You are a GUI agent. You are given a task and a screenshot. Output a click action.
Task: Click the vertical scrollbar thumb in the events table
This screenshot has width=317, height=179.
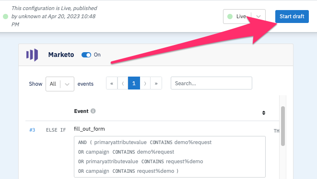[x=283, y=126]
